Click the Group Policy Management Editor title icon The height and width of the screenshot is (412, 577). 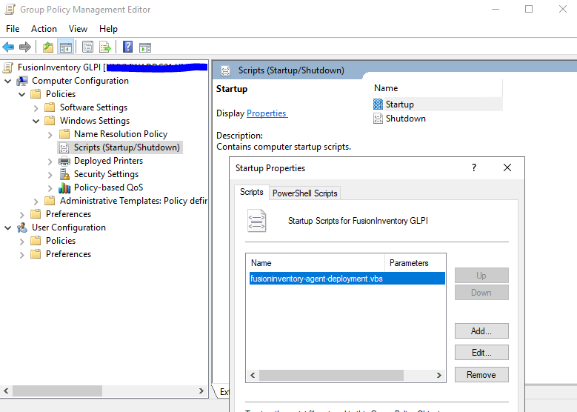10,9
